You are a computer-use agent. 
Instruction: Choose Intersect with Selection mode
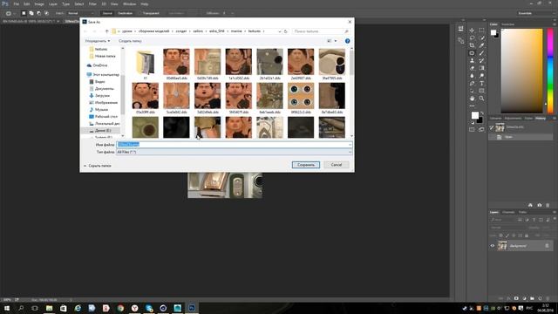(x=46, y=13)
